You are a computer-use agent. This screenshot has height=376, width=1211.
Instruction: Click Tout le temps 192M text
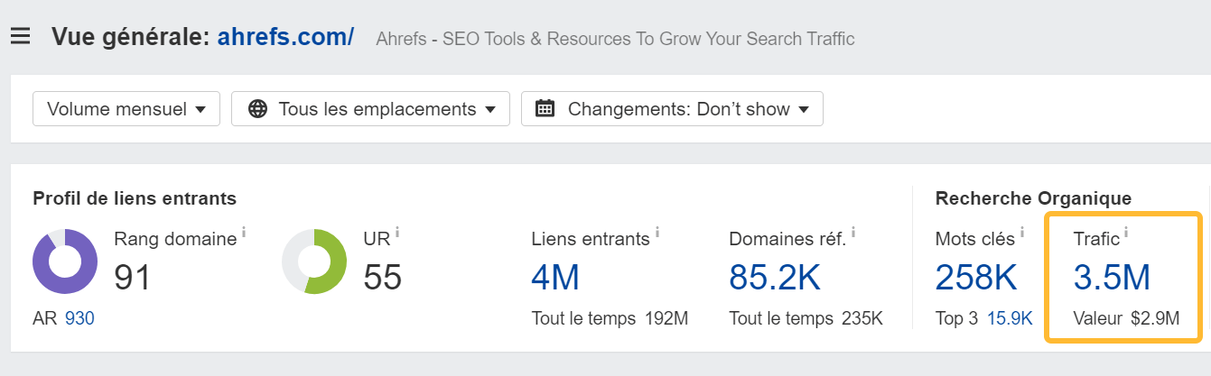pos(610,318)
